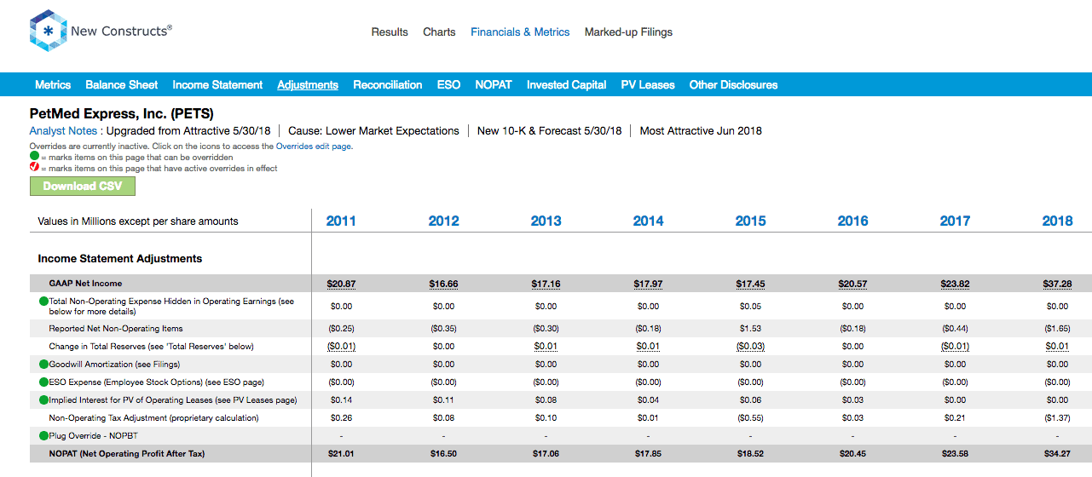This screenshot has height=477, width=1092.
Task: Click the 2013 column header
Action: [546, 221]
